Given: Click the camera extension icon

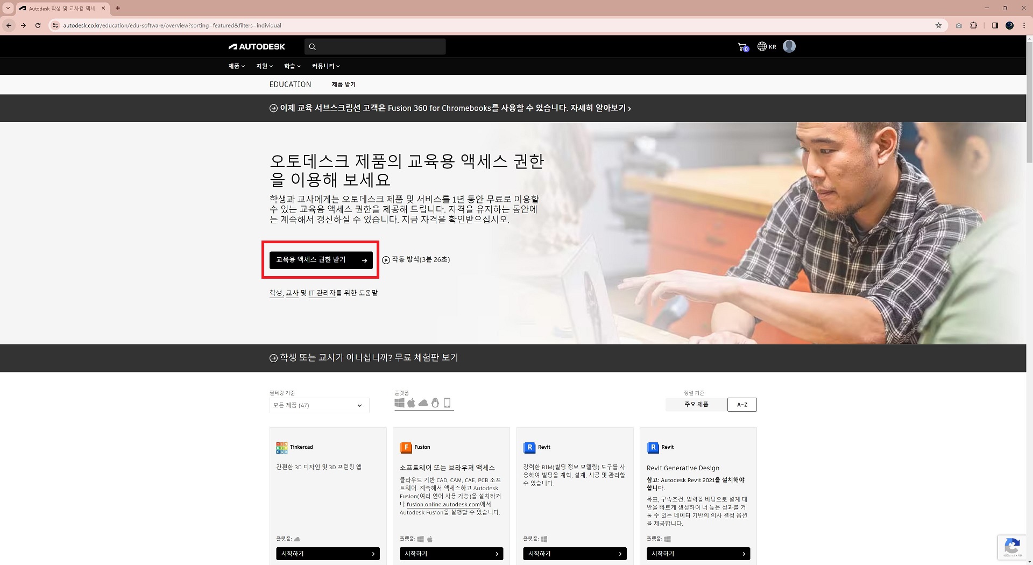Looking at the screenshot, I should click(x=959, y=25).
